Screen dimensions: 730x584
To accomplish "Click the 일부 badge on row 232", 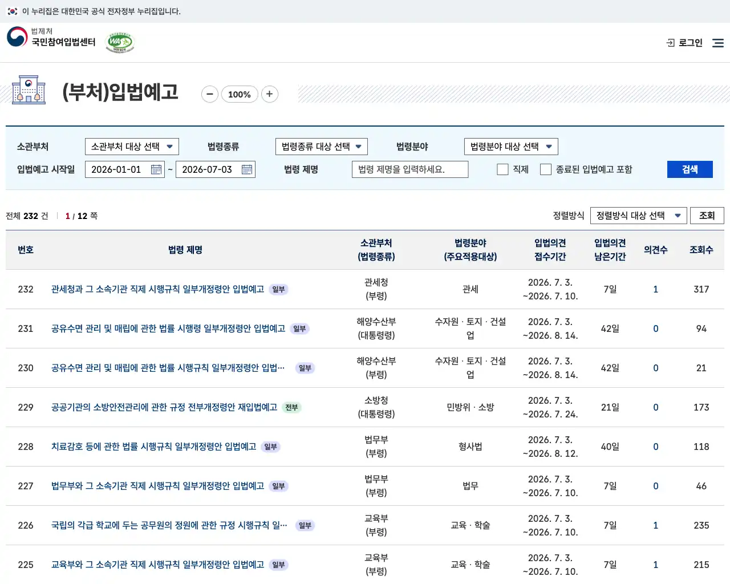I will coord(278,289).
